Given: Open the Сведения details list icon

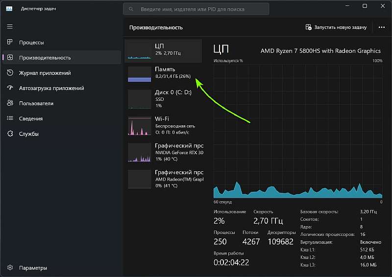Looking at the screenshot, I should point(10,118).
